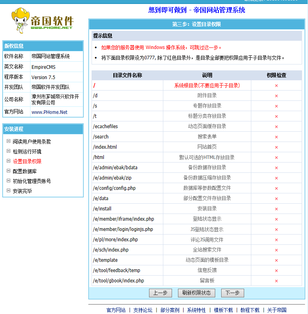This screenshot has width=308, height=314.
Task: Select the 安装完毕 step
Action: (x=22, y=191)
